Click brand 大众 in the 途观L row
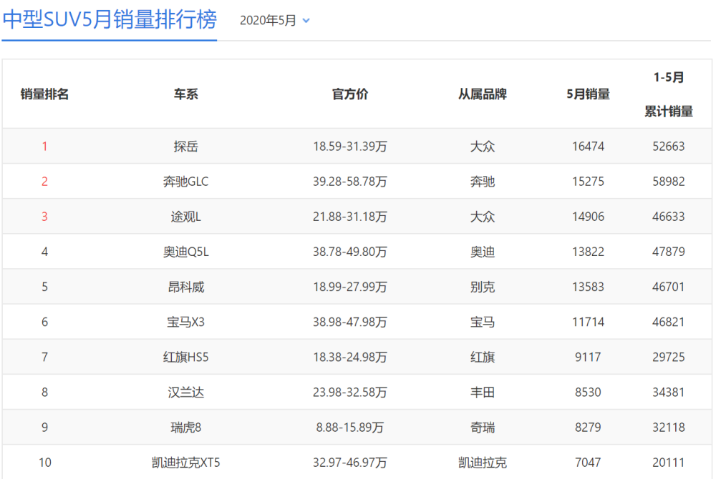This screenshot has width=716, height=479. [483, 217]
